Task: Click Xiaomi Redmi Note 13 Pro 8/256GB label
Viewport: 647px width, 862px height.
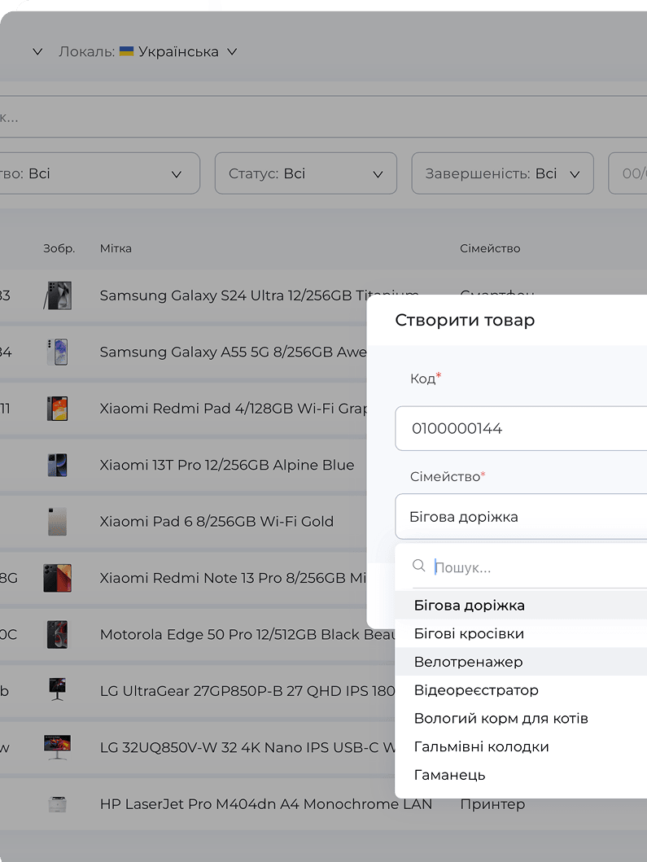Action: pyautogui.click(x=233, y=578)
